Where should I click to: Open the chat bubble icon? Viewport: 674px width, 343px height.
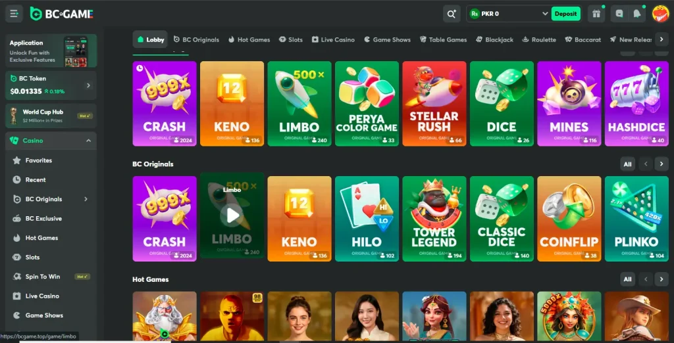(619, 14)
